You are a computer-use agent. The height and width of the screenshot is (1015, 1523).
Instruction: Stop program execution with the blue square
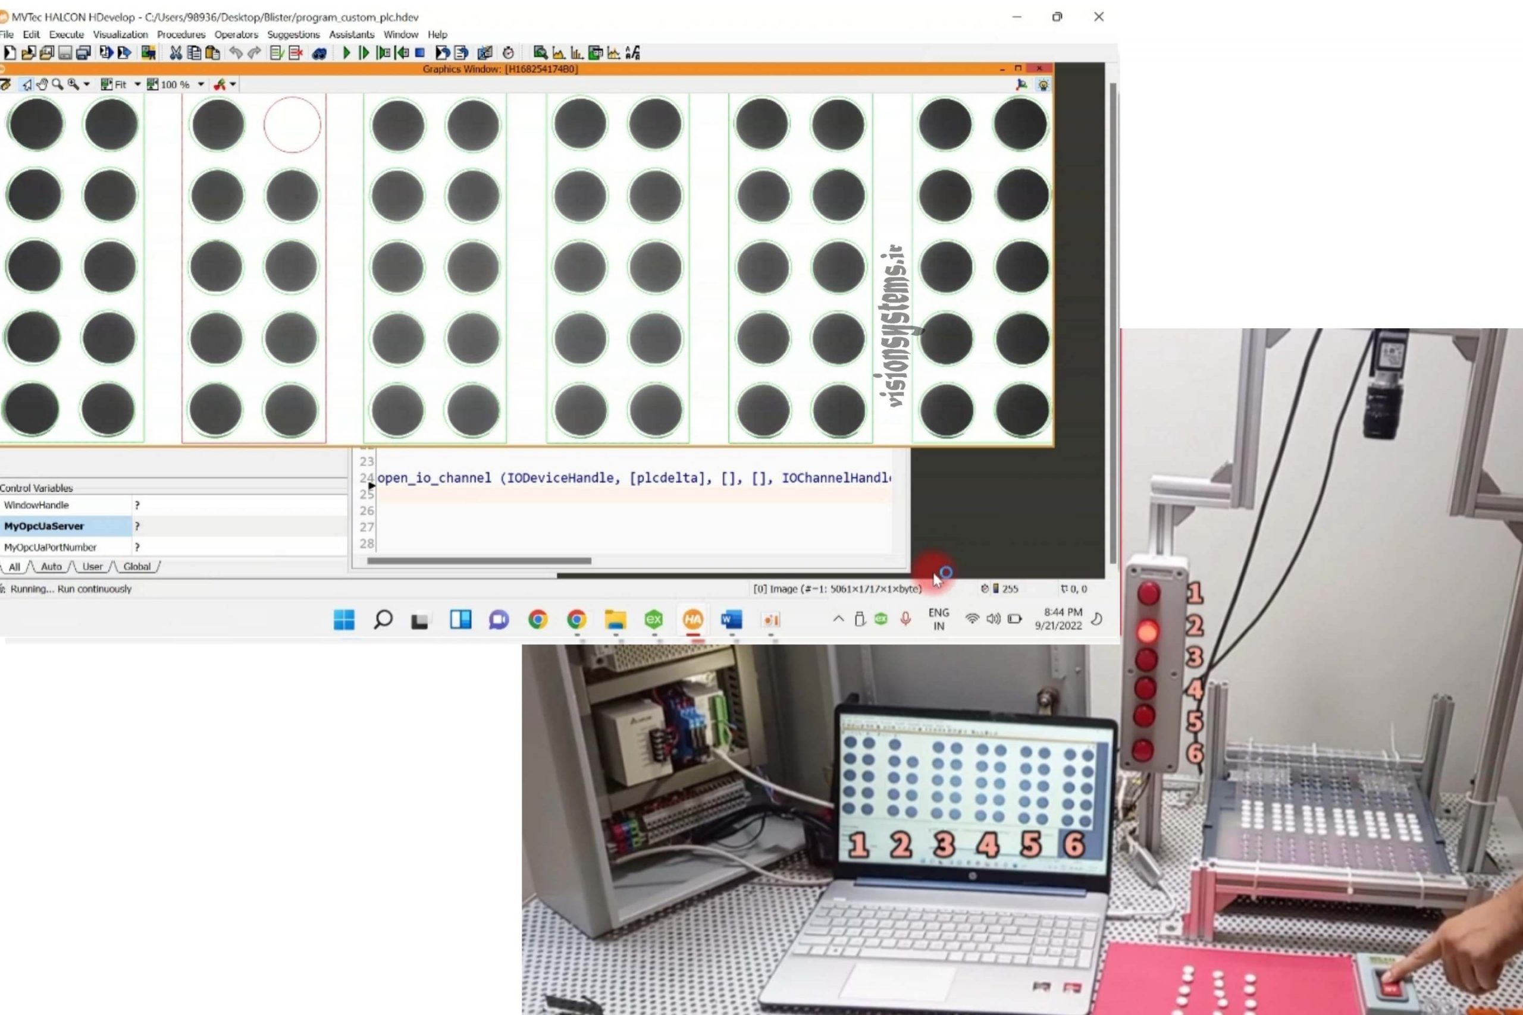(x=419, y=53)
